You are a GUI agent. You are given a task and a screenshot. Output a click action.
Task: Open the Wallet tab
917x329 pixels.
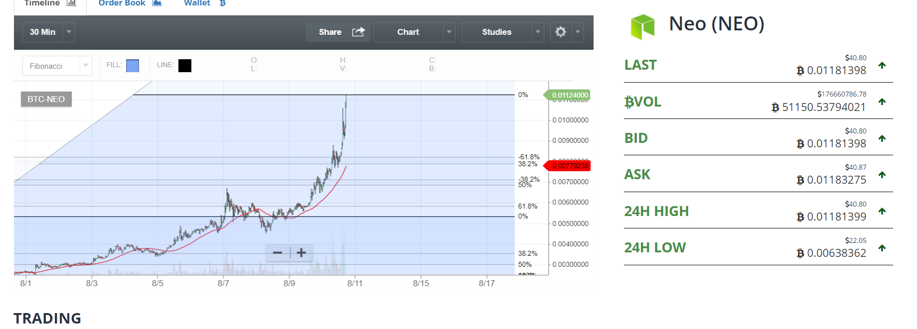[x=204, y=4]
